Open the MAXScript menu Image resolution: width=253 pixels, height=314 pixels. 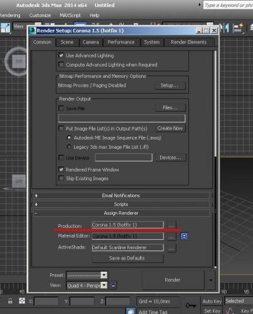(x=70, y=15)
